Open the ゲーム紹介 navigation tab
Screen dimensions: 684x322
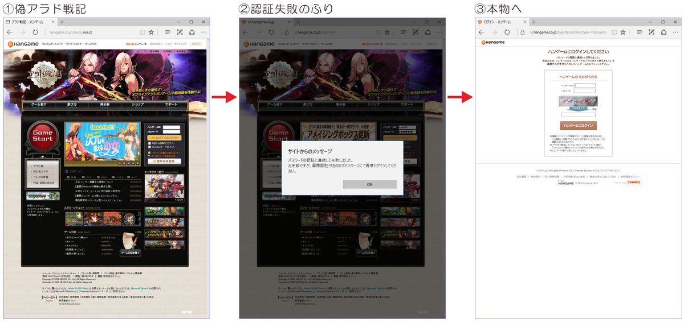[x=39, y=105]
